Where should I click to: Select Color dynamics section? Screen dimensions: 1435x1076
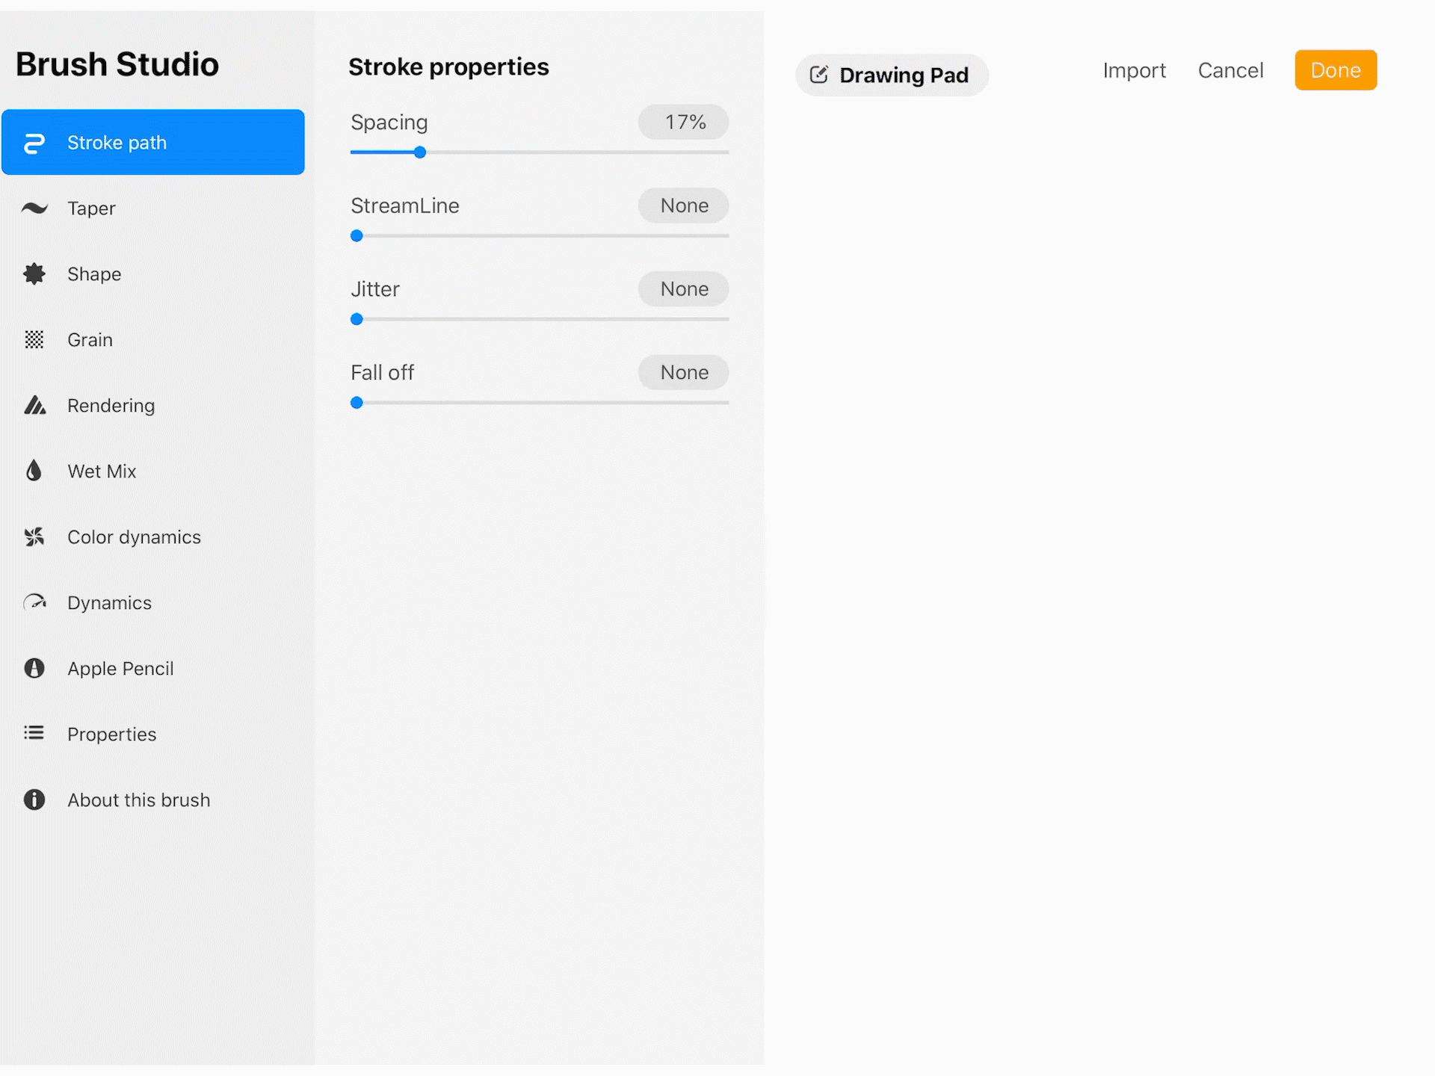pos(153,537)
